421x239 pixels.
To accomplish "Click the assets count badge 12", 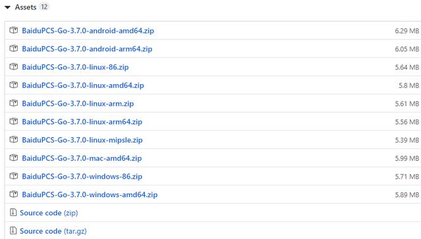I will [44, 7].
